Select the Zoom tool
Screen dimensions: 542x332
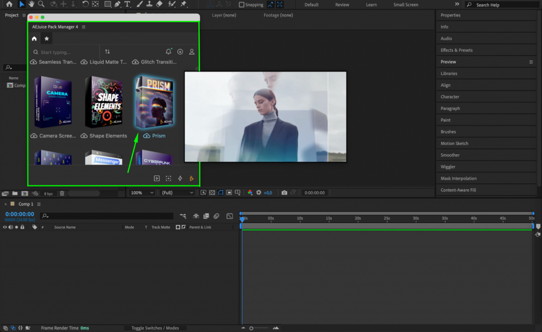click(41, 4)
